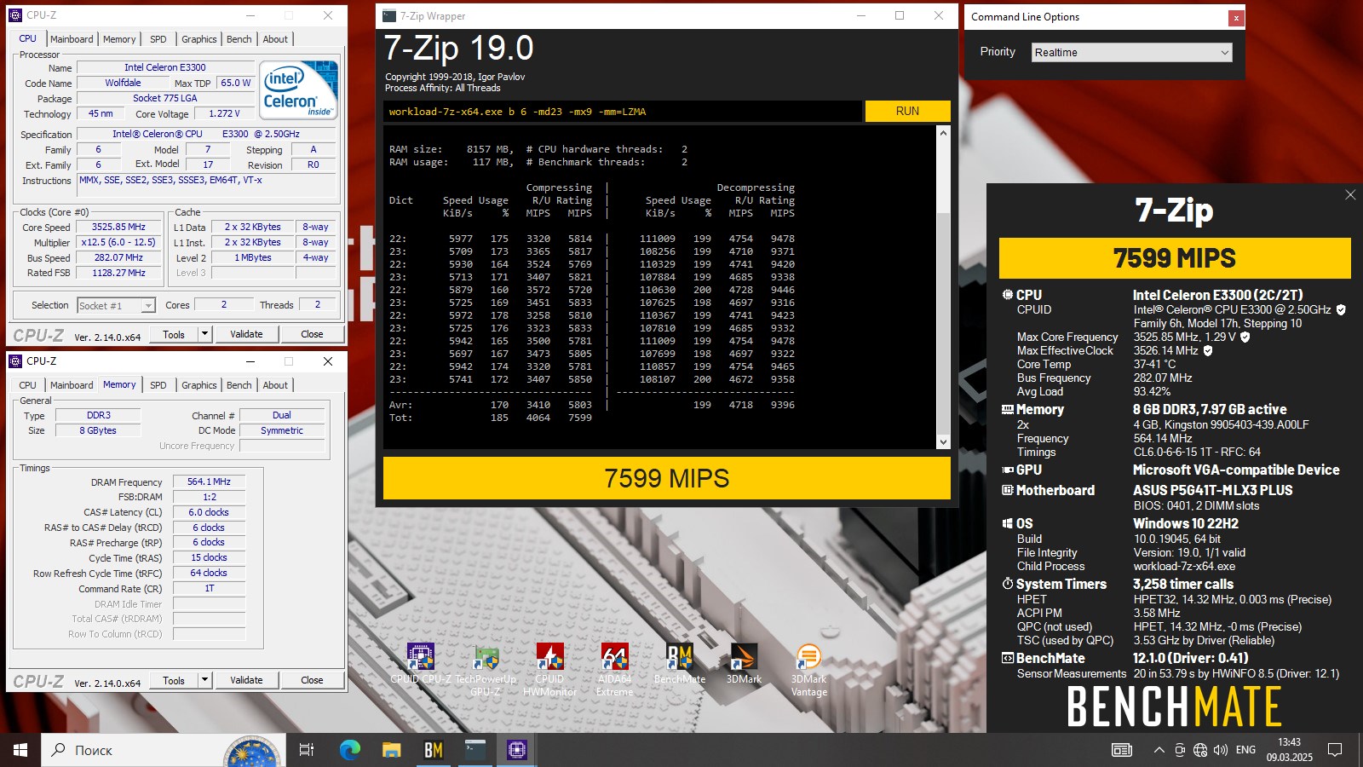The width and height of the screenshot is (1363, 767).
Task: Open network globe tray icon
Action: 1200,750
